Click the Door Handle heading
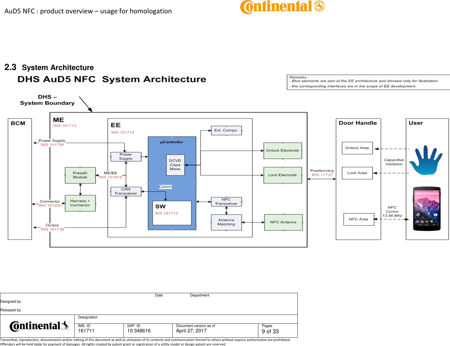The height and width of the screenshot is (346, 450). [358, 123]
